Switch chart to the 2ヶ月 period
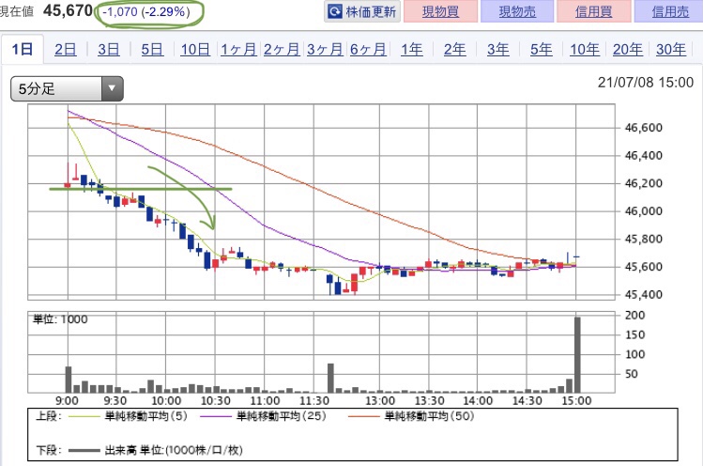Viewport: 703px width, 466px height. pos(282,49)
